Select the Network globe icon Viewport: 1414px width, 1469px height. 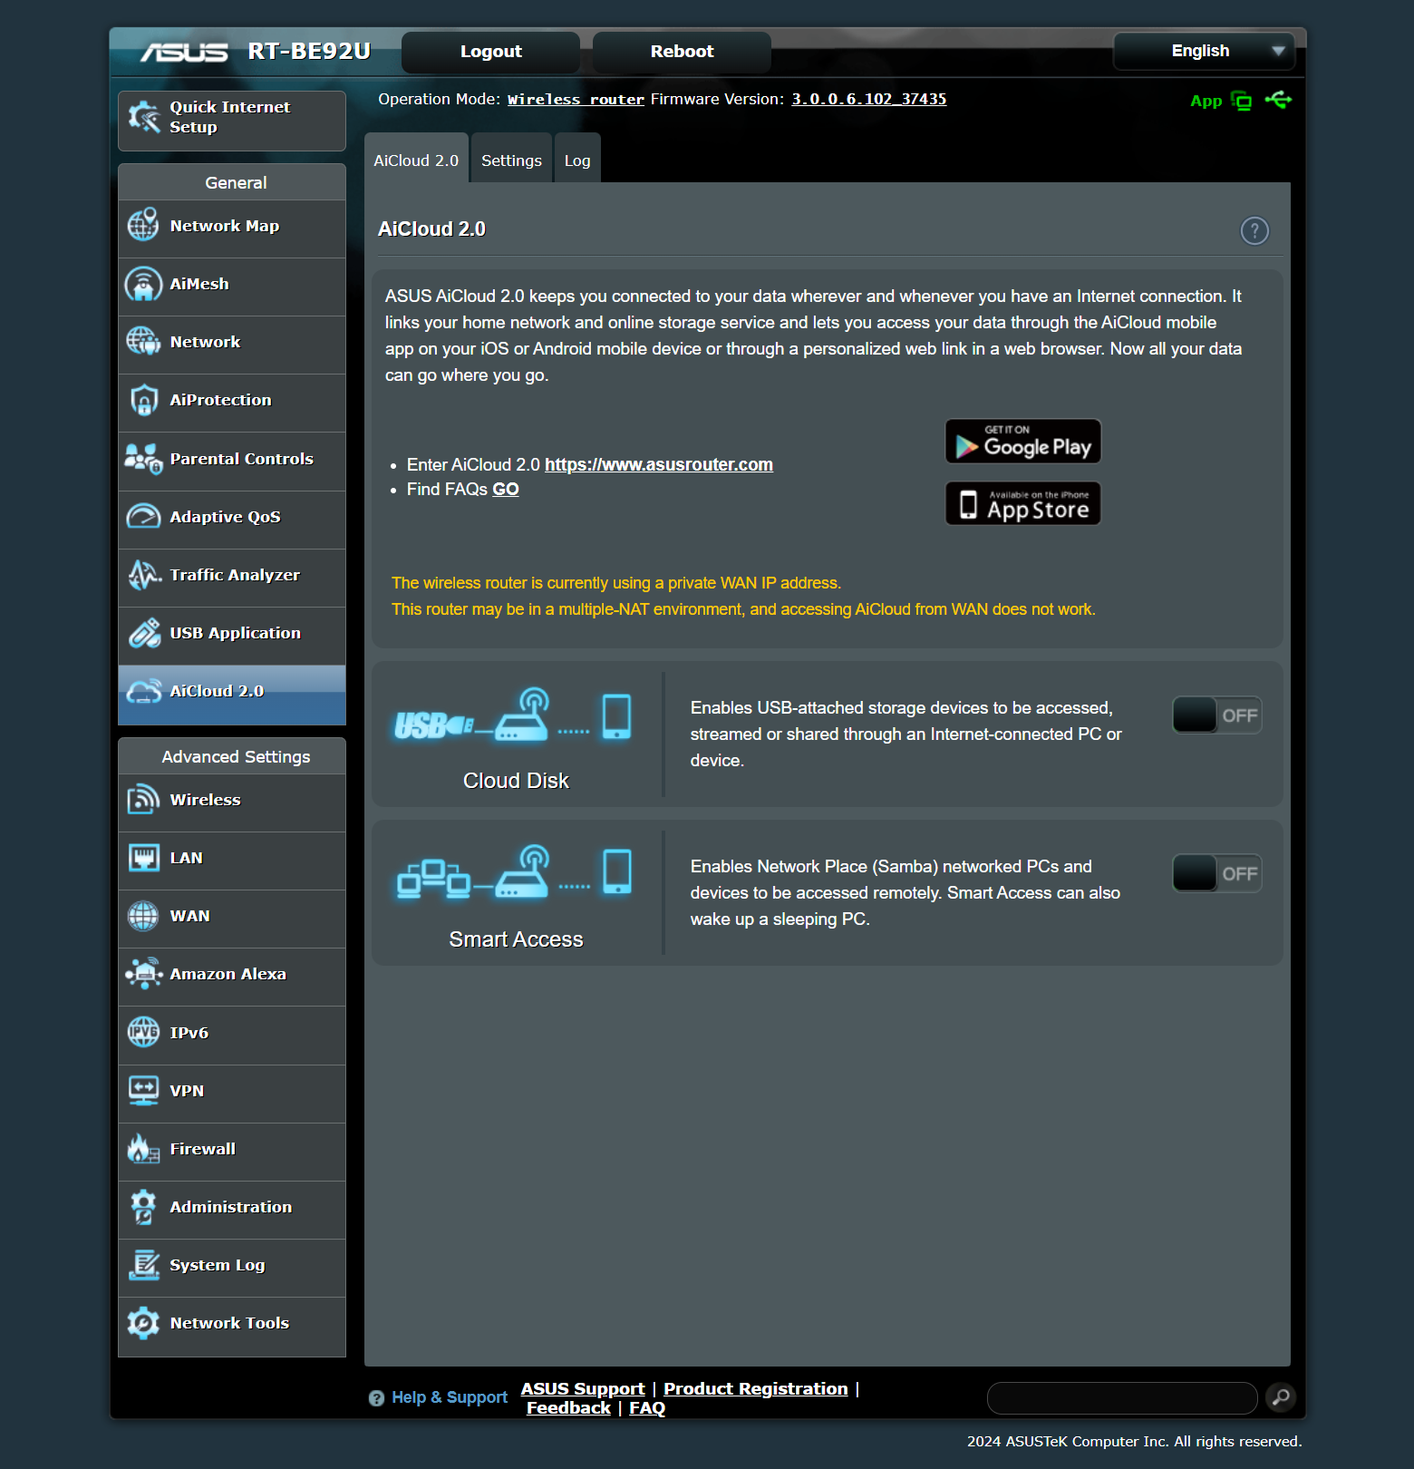point(143,342)
